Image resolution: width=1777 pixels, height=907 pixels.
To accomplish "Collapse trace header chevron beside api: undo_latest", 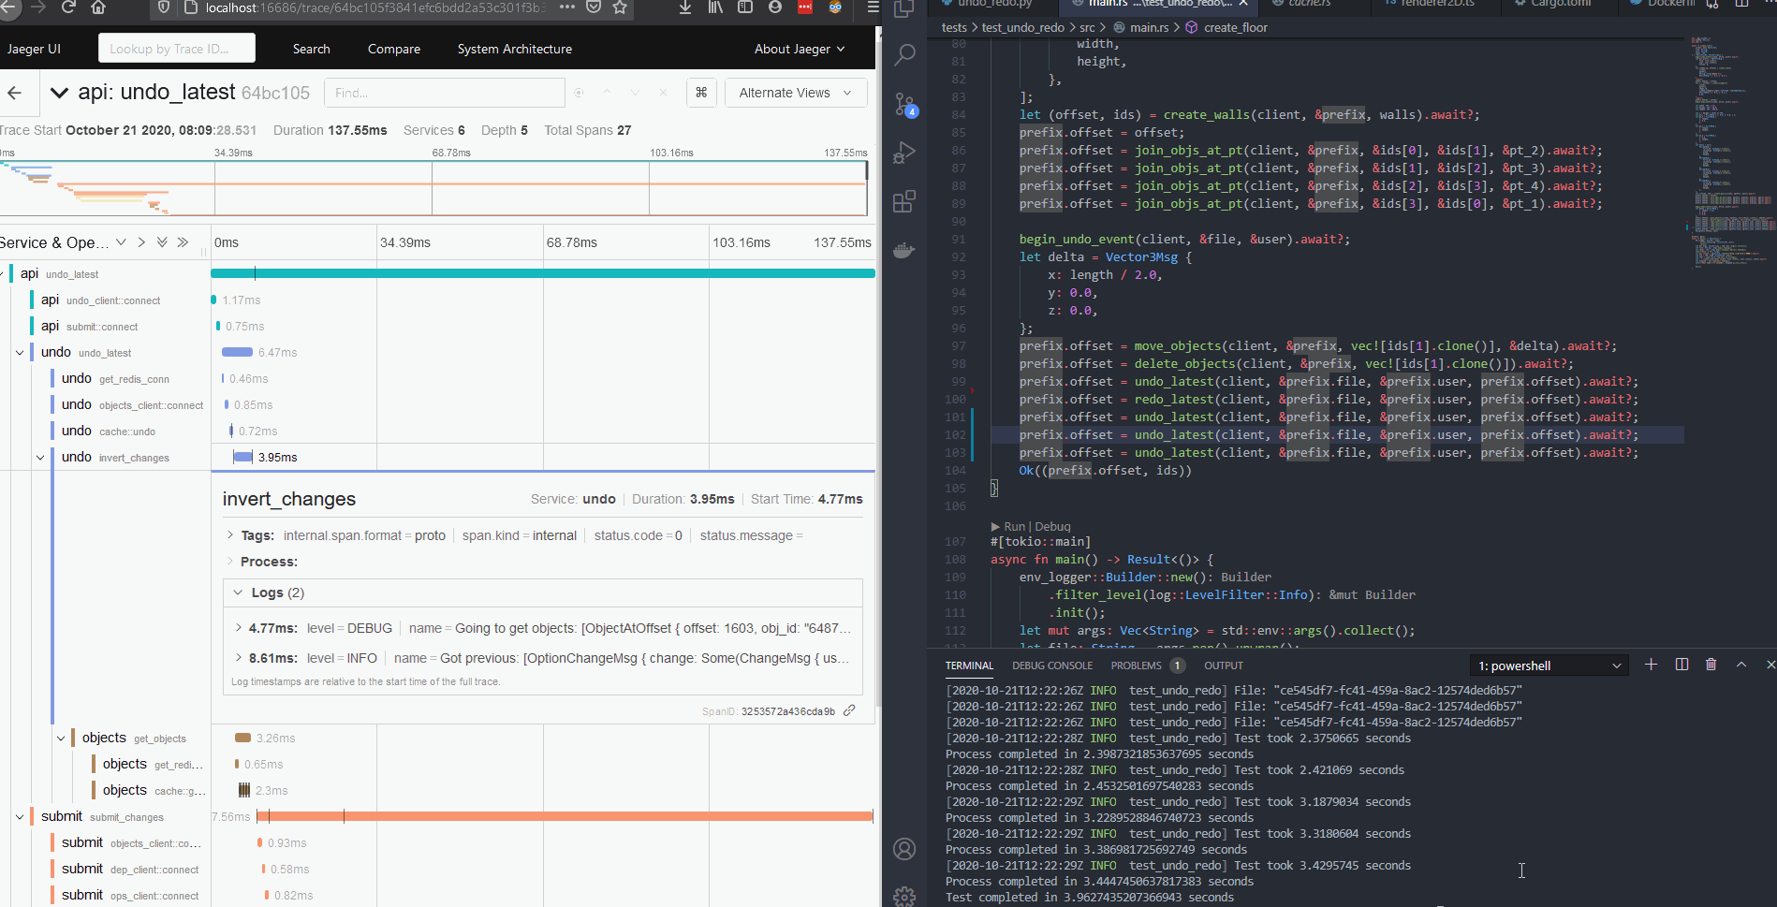I will [59, 93].
